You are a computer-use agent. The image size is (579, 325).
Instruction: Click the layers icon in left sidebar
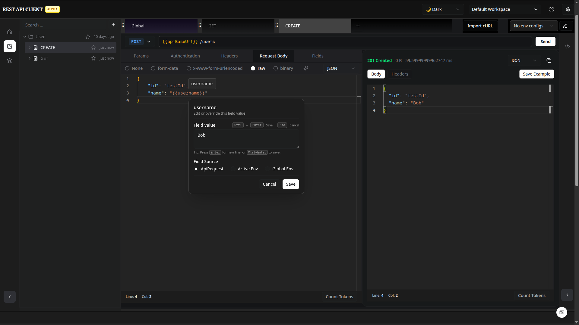pos(10,60)
